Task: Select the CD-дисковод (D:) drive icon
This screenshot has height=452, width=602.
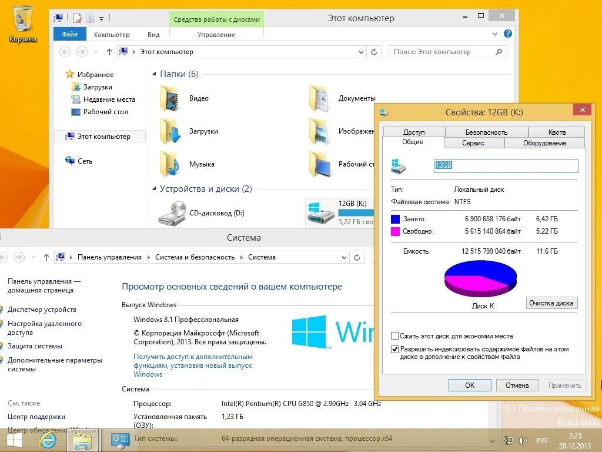Action: [x=172, y=213]
